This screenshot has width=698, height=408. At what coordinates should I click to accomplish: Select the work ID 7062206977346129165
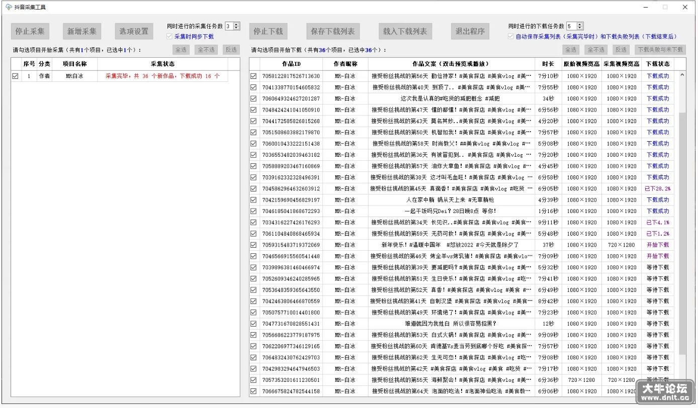pyautogui.click(x=291, y=346)
